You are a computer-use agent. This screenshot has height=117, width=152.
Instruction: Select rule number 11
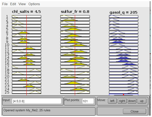click(x=7, y=48)
